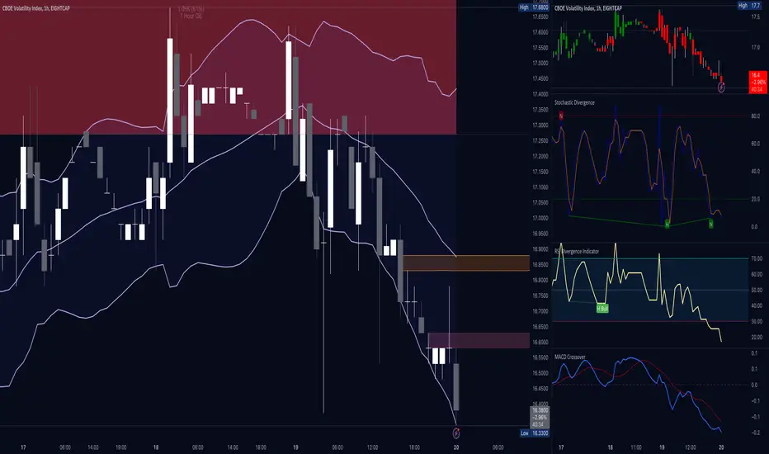
Task: Click the circled lightning icon on the small candlestick chart
Action: (x=721, y=87)
